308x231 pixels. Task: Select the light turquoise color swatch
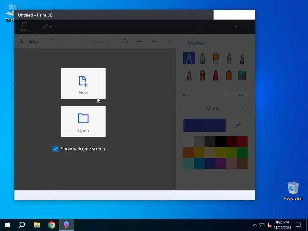pos(188,163)
